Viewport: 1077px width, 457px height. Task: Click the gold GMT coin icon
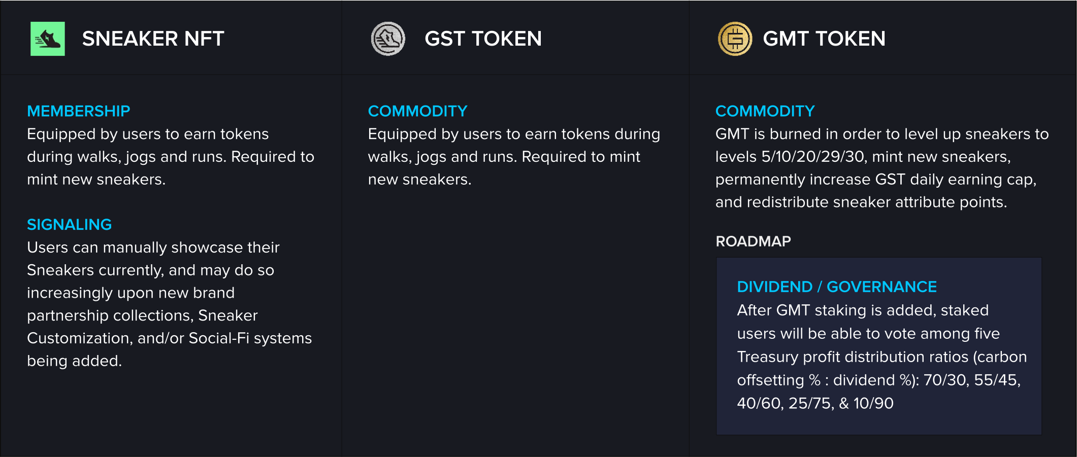735,39
